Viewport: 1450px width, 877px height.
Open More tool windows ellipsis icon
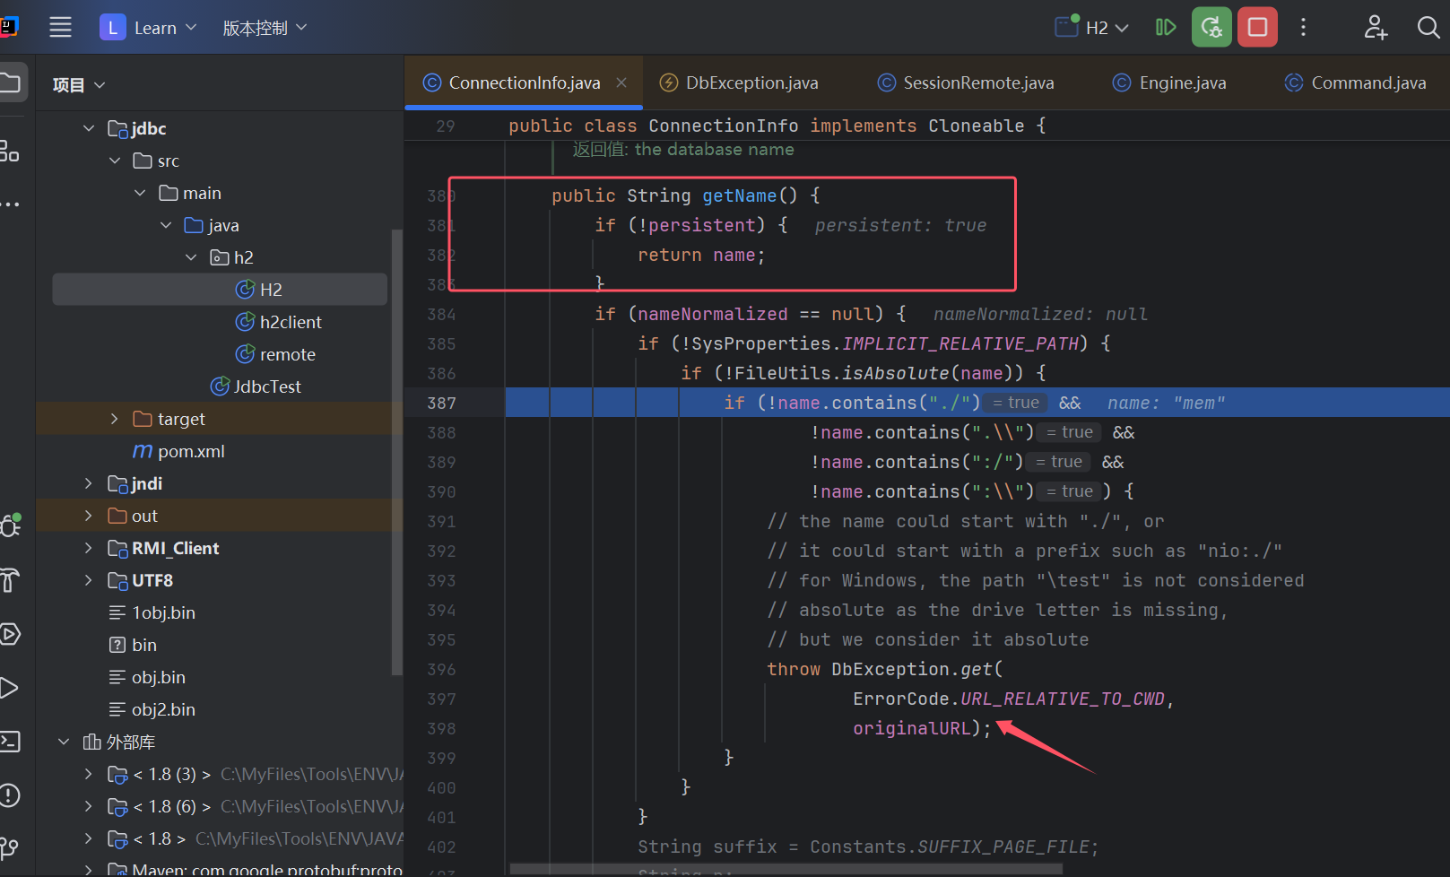9,204
